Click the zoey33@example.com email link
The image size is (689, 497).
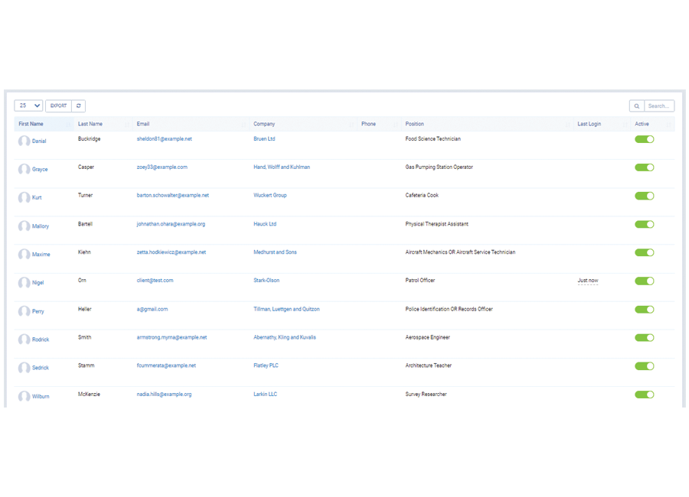(162, 167)
